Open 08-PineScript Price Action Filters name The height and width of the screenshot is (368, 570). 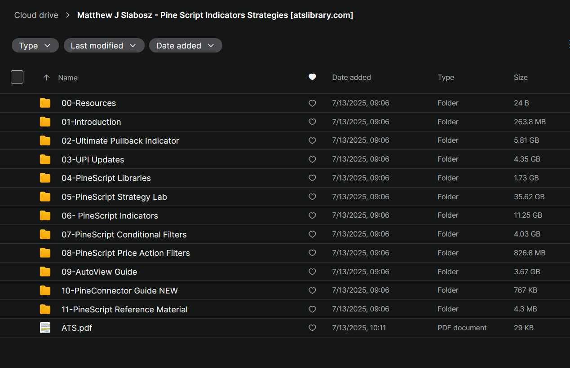point(126,253)
